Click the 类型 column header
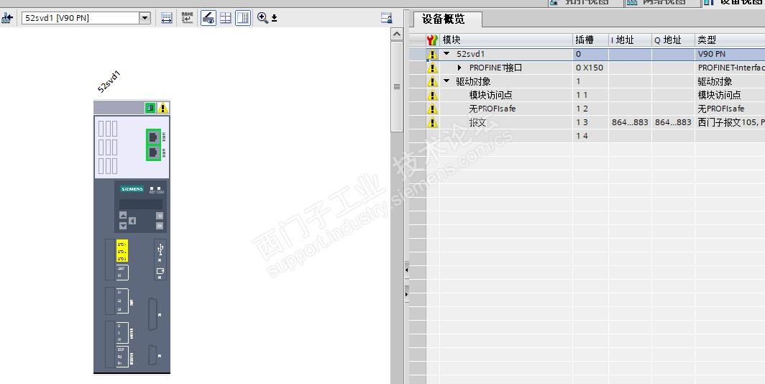The width and height of the screenshot is (765, 384). pos(707,40)
